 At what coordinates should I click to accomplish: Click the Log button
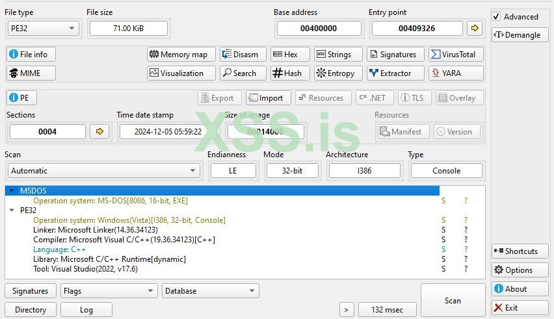click(86, 310)
